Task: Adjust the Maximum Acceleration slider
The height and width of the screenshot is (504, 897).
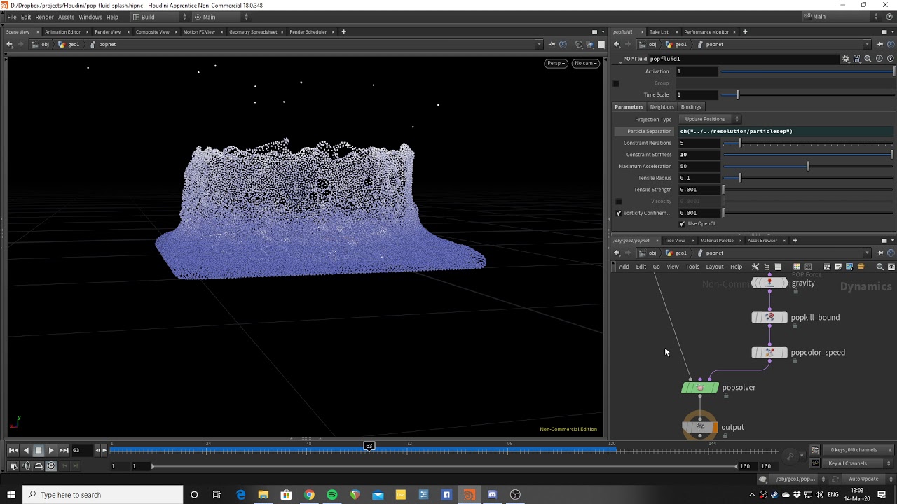Action: 809,166
